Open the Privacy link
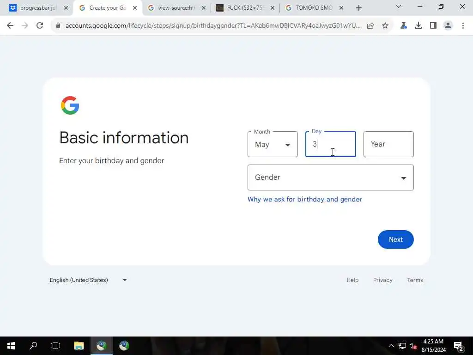The height and width of the screenshot is (355, 473). coord(382,280)
